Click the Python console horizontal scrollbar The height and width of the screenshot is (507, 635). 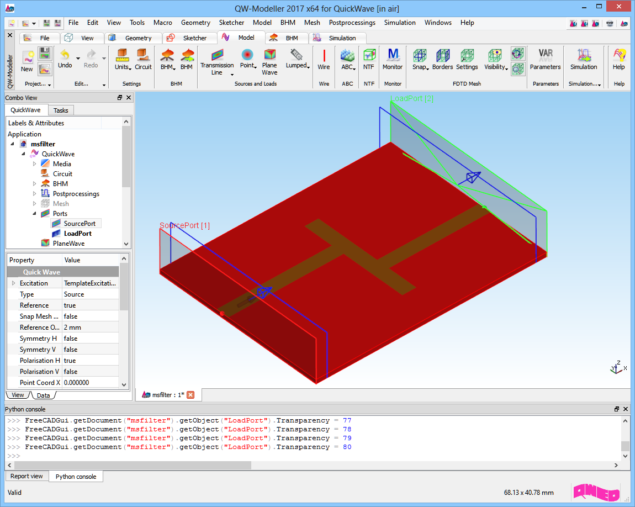tap(132, 465)
